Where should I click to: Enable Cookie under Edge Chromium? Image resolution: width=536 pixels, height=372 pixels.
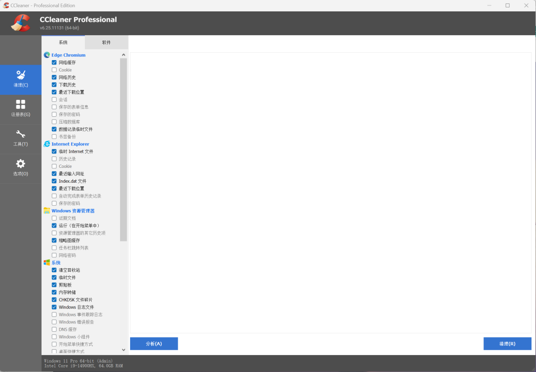[54, 70]
